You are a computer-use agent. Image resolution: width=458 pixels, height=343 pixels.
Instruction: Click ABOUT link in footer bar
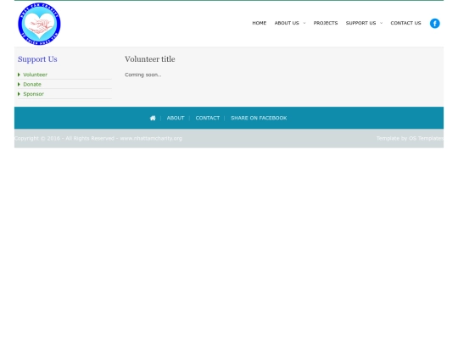point(176,118)
